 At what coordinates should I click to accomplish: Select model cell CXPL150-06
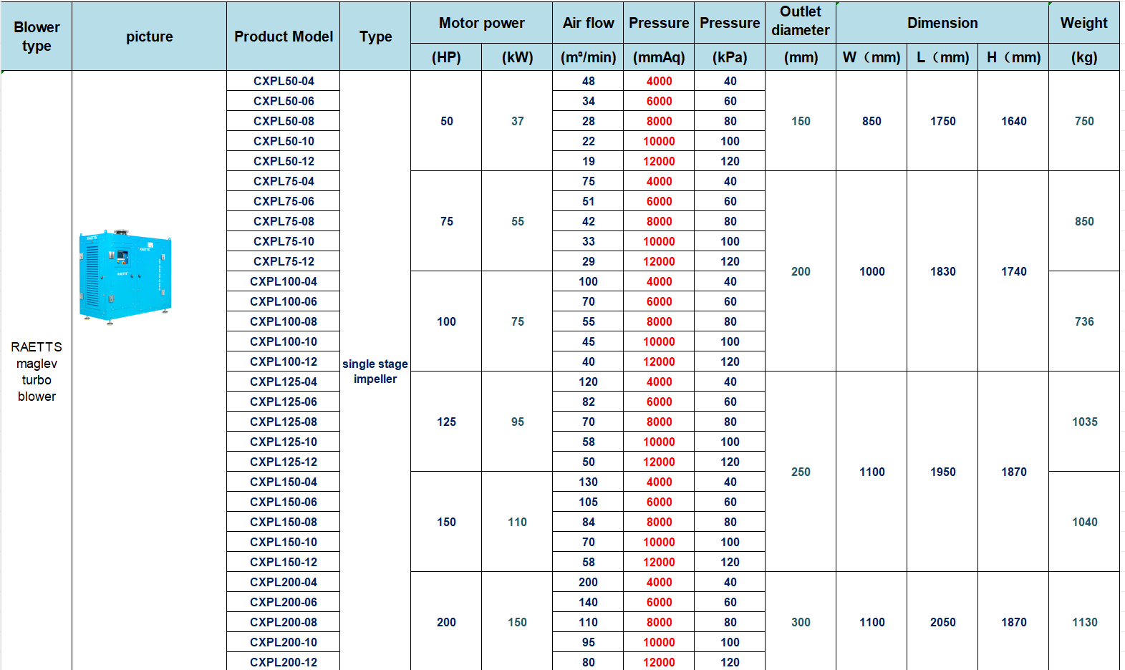point(284,502)
